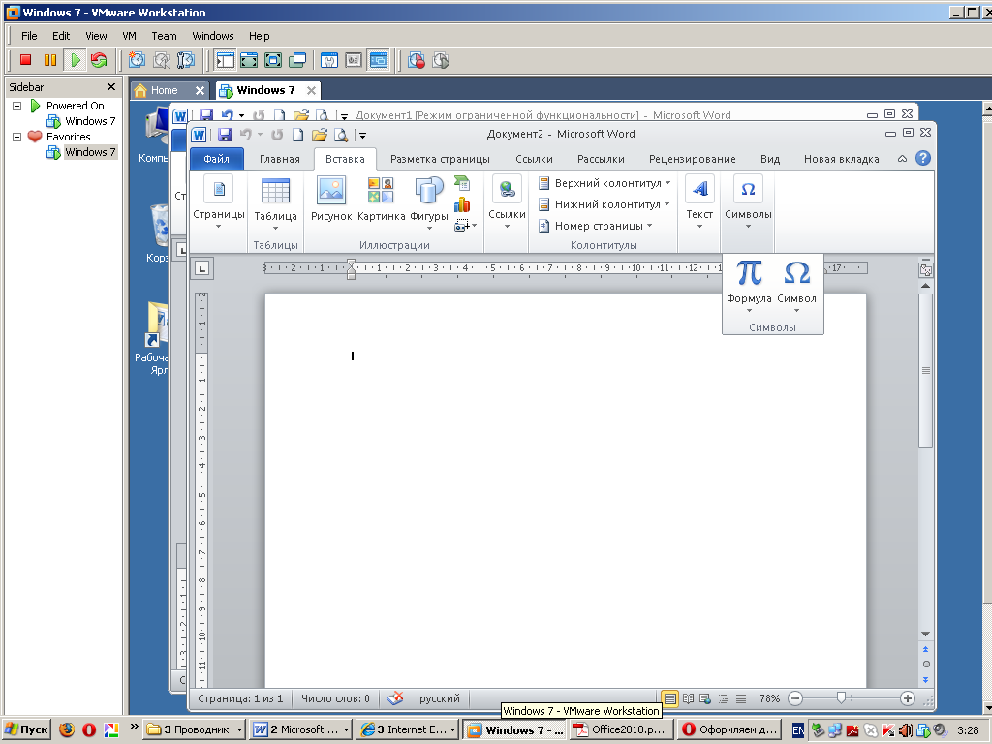Click the Print preview icon in Документ2
Screen dimensions: 992x744
click(x=341, y=134)
